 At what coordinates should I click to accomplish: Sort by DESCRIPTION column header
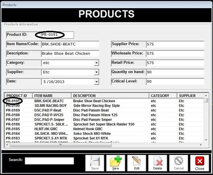coord(110,96)
